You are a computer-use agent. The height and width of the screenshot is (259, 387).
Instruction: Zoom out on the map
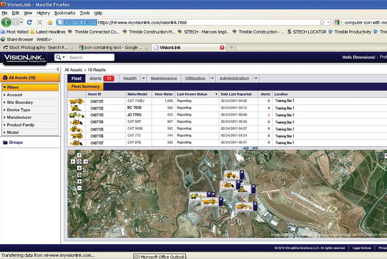pos(79,188)
